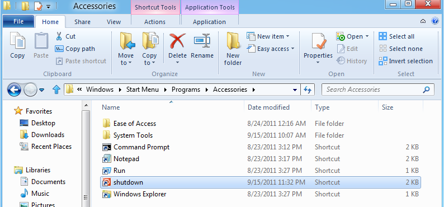
Task: Click the Forward navigation arrow
Action: pyautogui.click(x=30, y=90)
